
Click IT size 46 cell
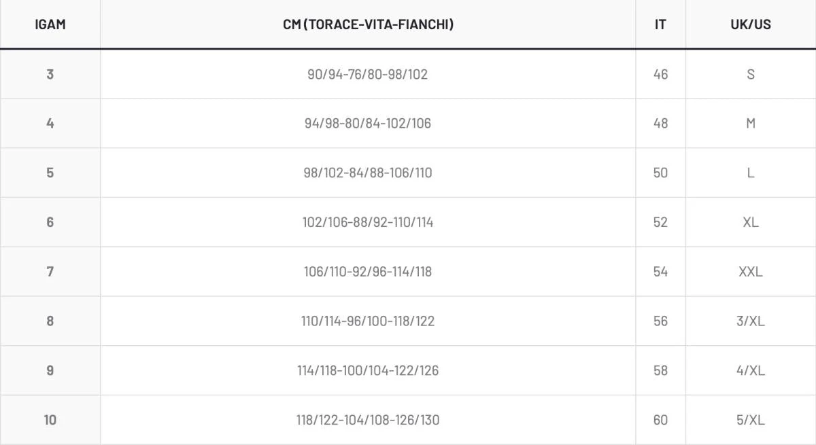pyautogui.click(x=660, y=74)
